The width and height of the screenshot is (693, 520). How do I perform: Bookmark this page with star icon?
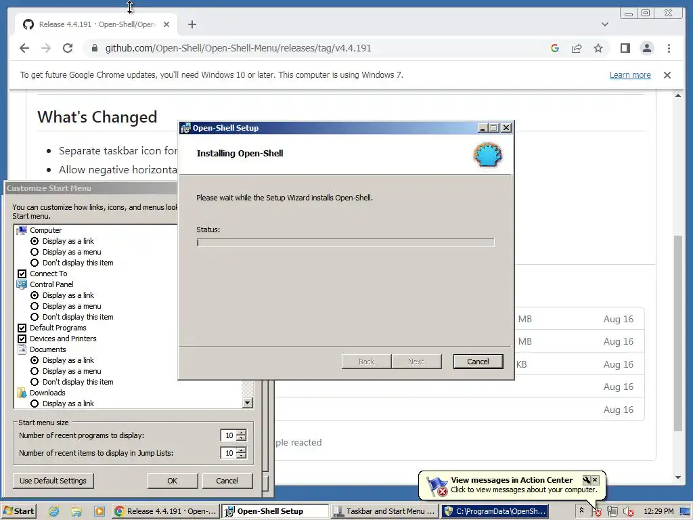coord(598,48)
